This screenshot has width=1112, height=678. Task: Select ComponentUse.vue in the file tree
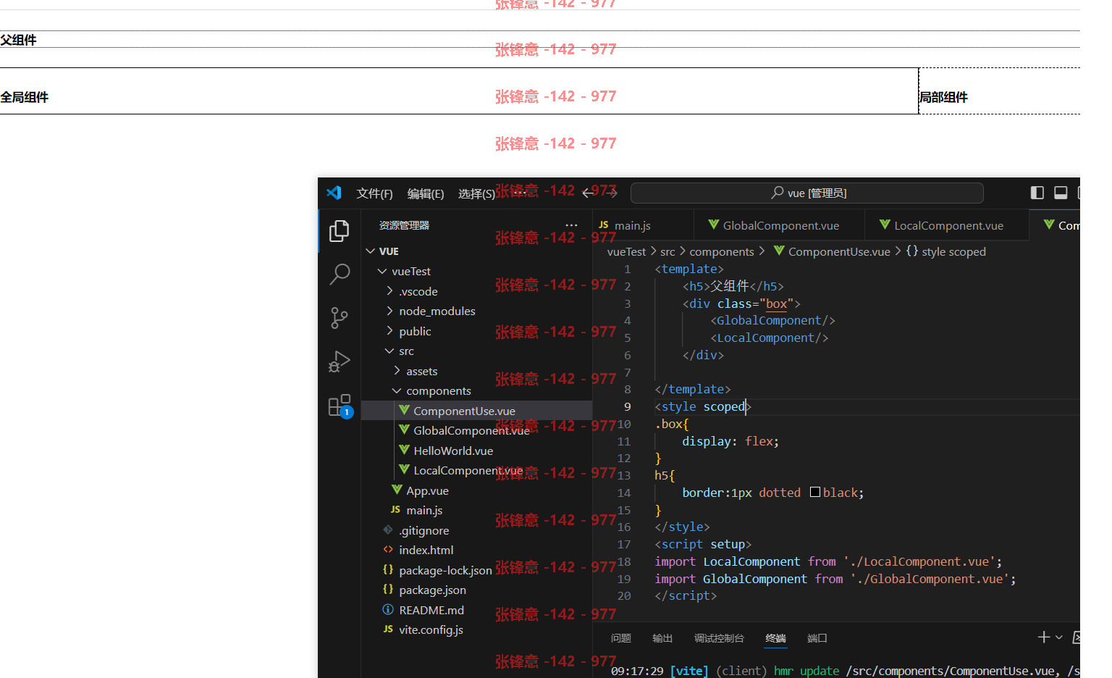[464, 411]
